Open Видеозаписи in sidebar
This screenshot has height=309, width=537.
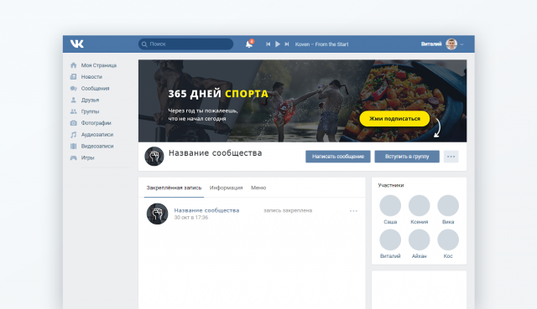click(97, 147)
